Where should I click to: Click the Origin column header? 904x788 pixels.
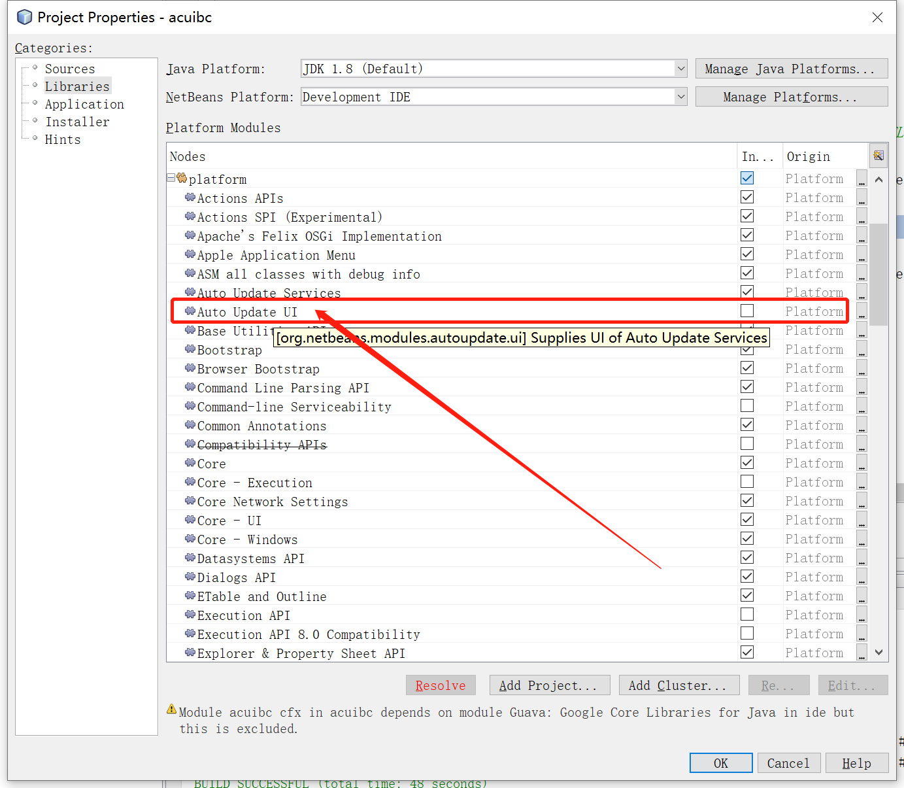(826, 156)
